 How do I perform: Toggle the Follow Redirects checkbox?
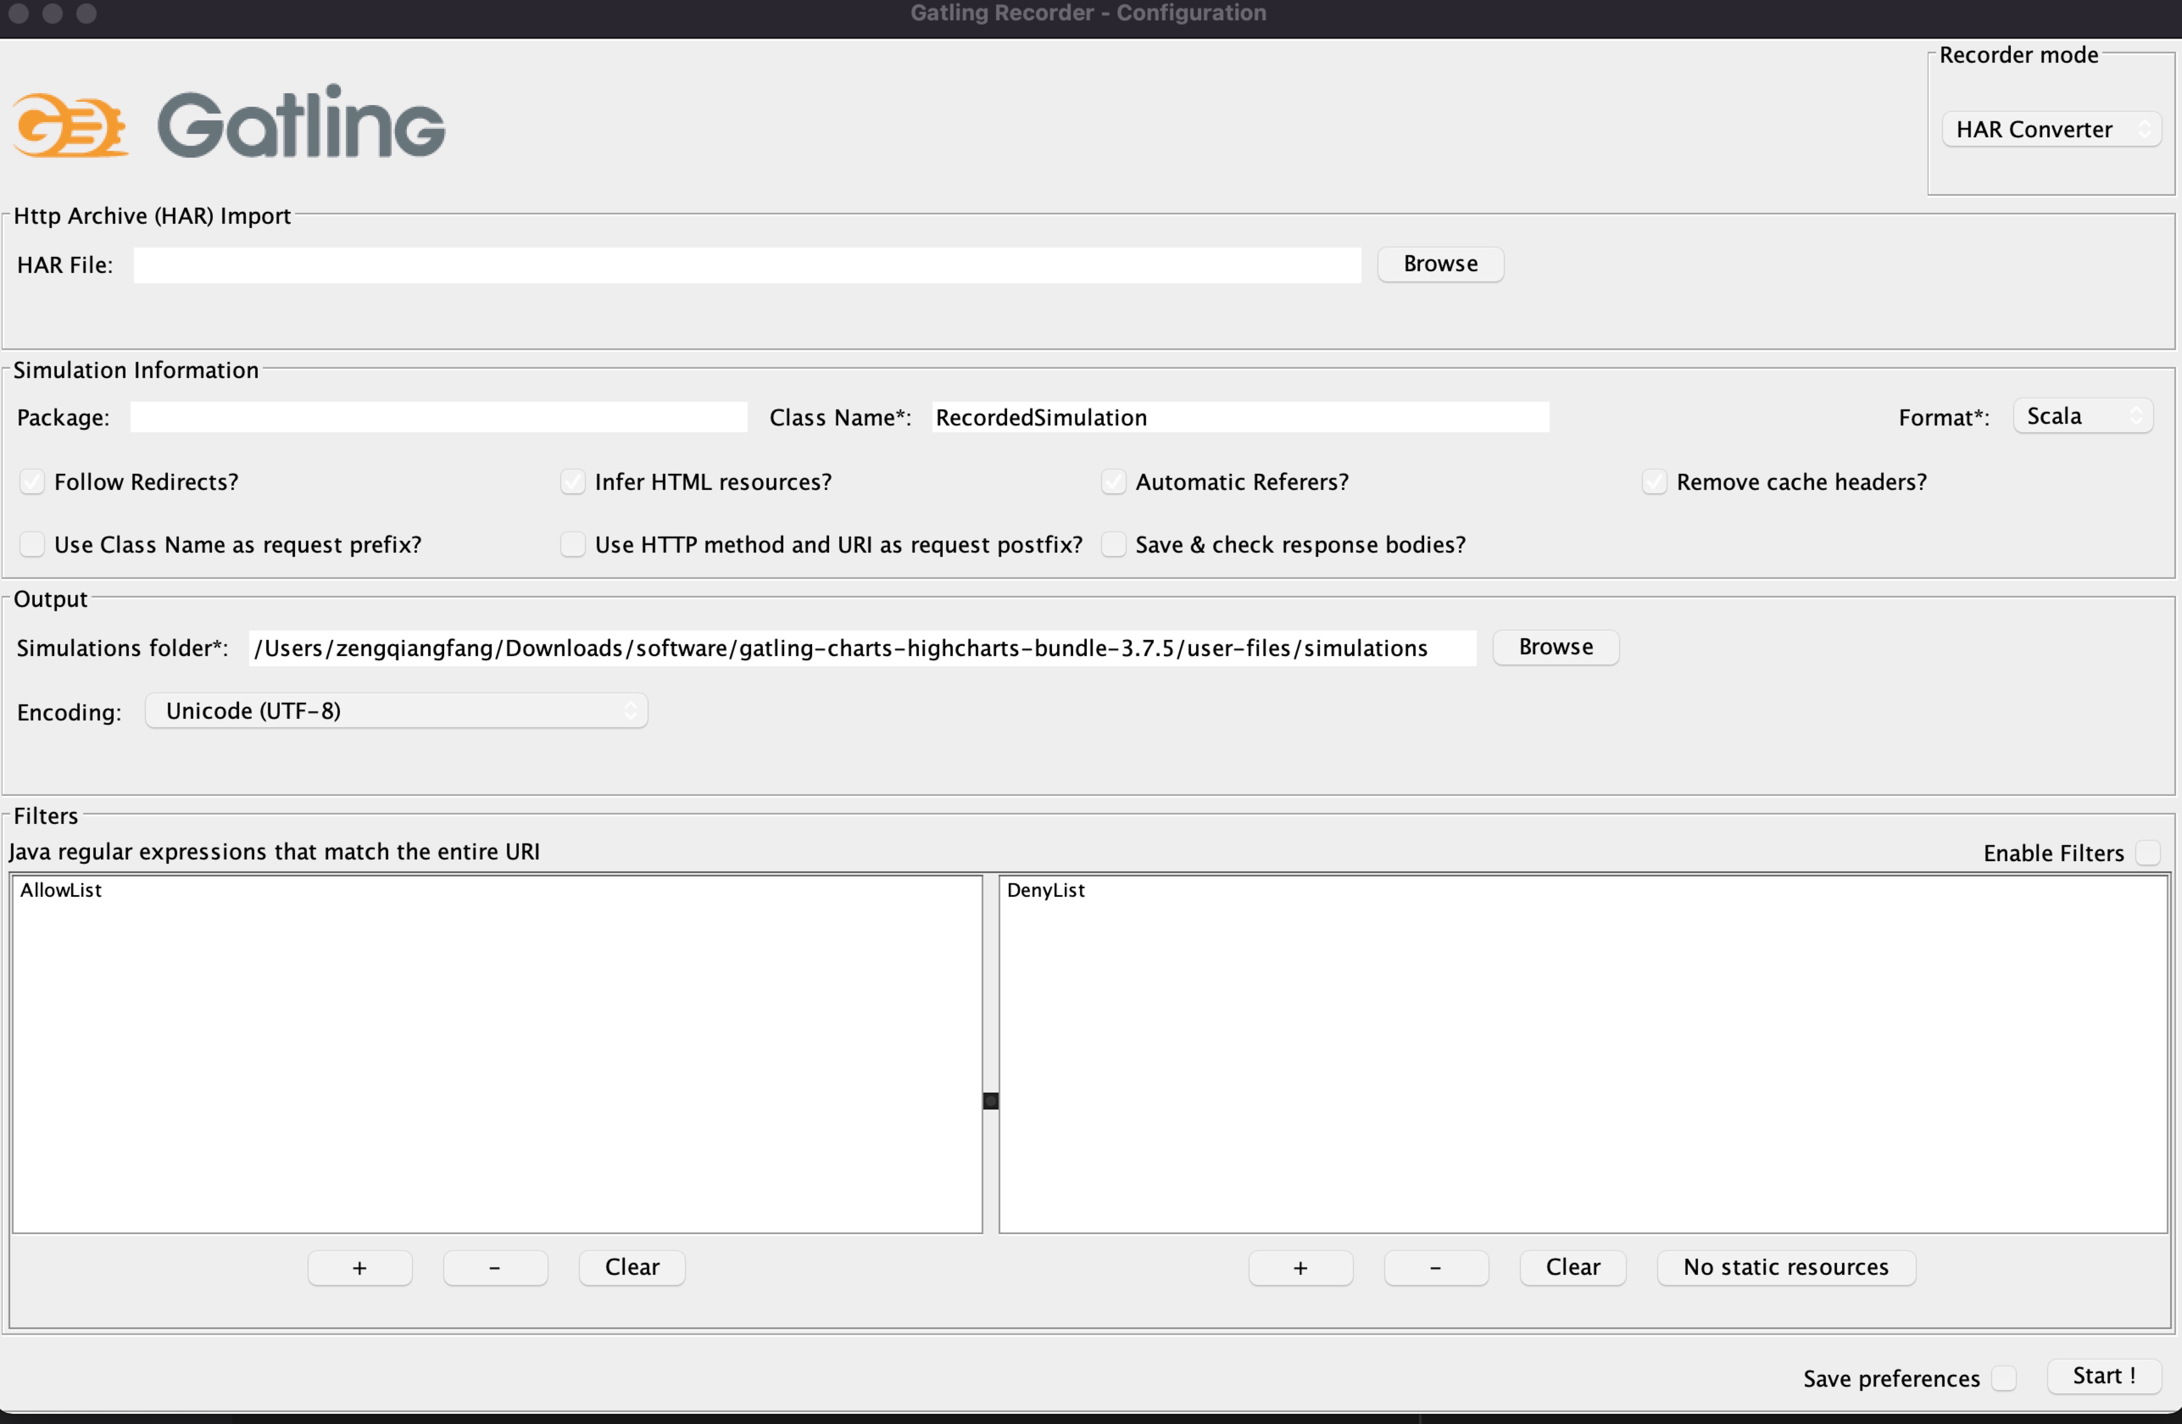[32, 481]
